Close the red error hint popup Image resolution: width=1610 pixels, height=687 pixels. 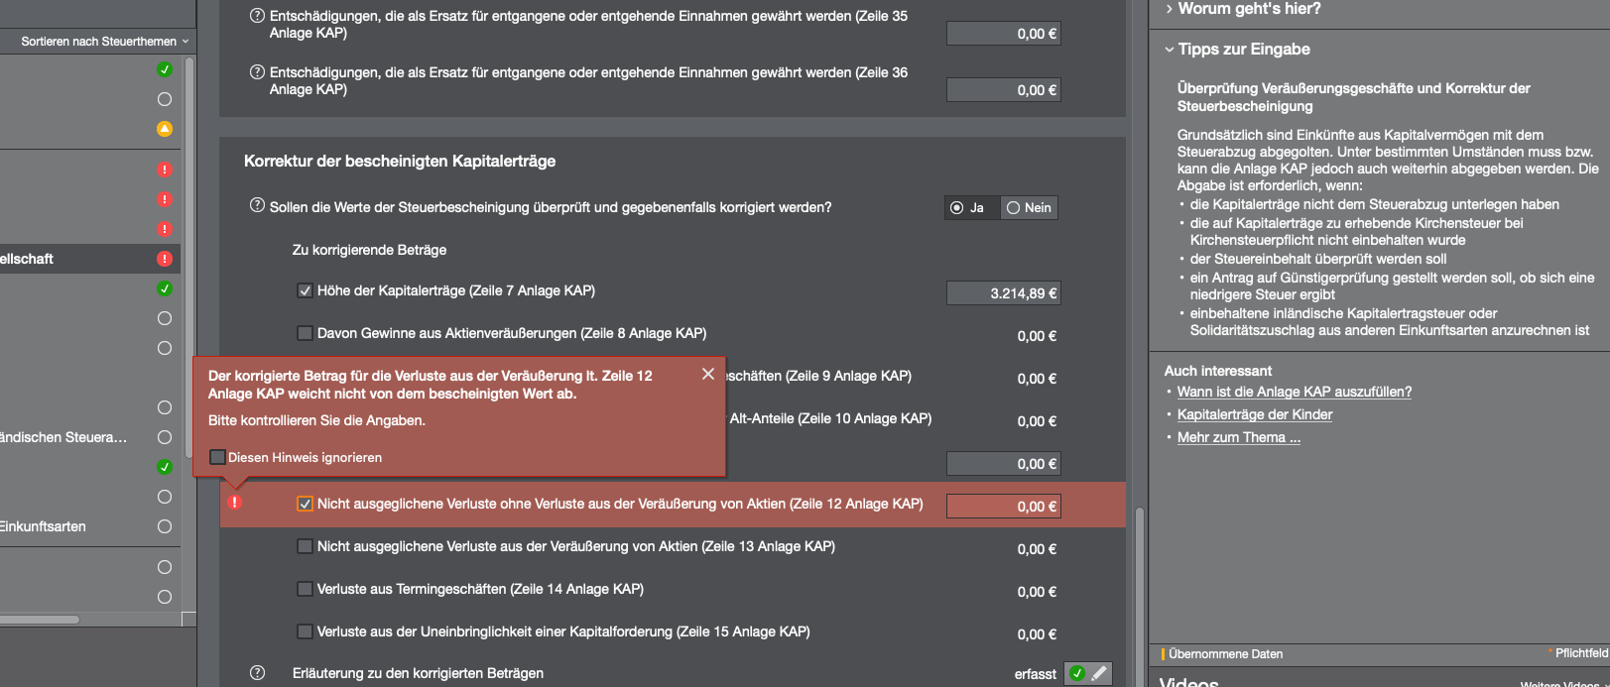707,374
